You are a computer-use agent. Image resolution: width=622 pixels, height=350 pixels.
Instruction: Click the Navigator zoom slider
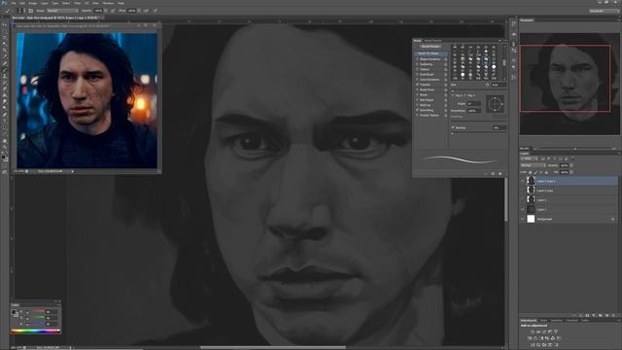tap(575, 149)
